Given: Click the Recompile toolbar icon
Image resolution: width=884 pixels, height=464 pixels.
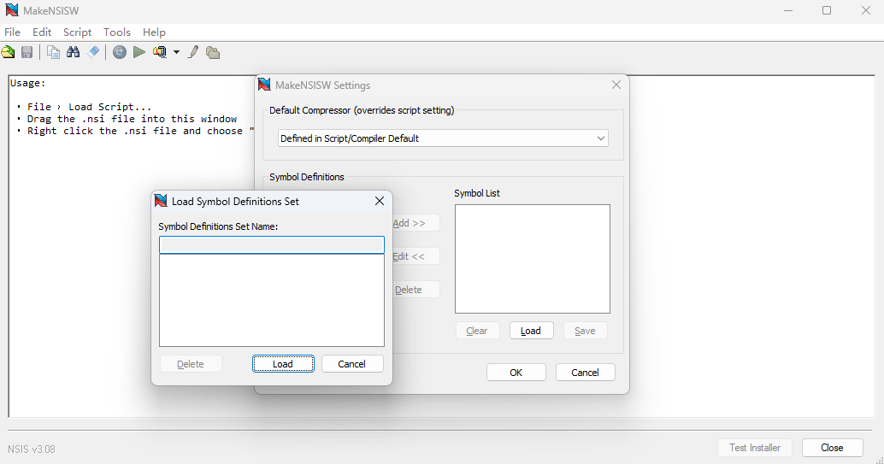Looking at the screenshot, I should pos(120,52).
